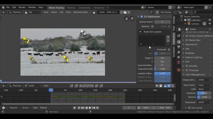Open the Scene properties tab icon
The width and height of the screenshot is (213, 119).
179,57
